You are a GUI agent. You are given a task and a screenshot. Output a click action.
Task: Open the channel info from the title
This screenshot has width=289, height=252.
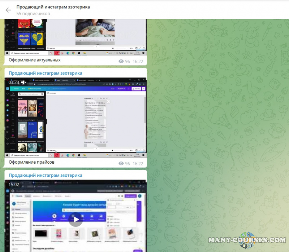[x=53, y=7]
